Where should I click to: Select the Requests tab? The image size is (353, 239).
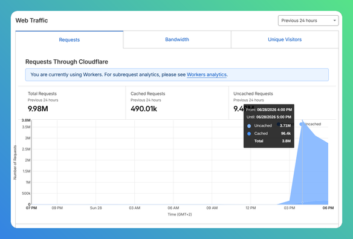(70, 40)
